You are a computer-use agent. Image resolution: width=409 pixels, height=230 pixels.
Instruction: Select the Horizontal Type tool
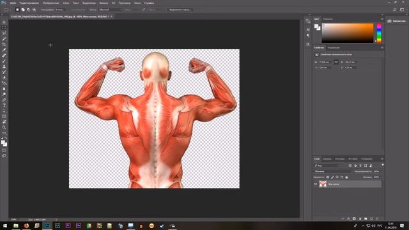tap(4, 105)
